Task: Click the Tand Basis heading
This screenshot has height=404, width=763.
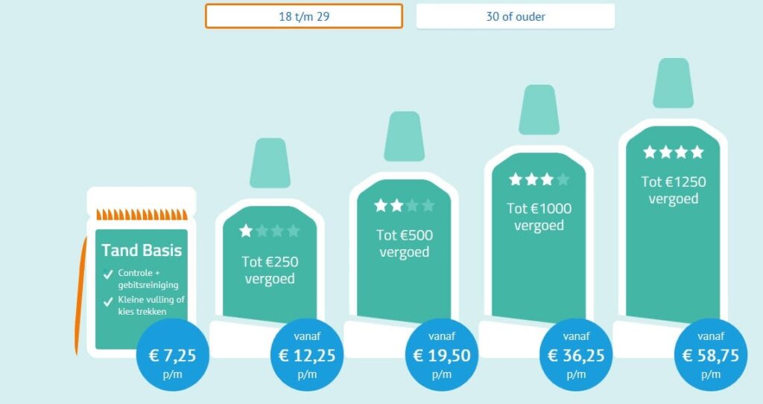Action: [x=142, y=250]
